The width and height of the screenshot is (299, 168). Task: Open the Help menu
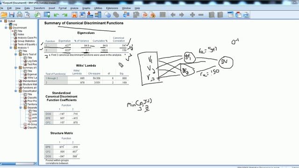pyautogui.click(x=137, y=8)
